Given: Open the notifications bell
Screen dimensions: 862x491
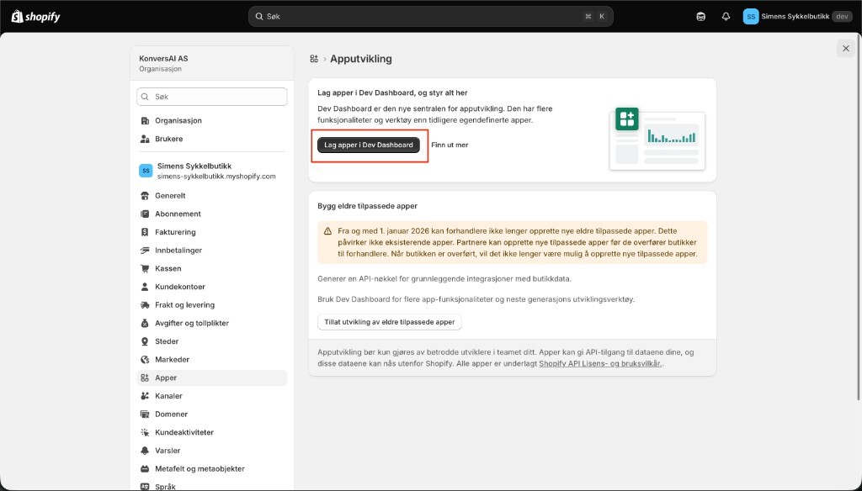Looking at the screenshot, I should (726, 17).
